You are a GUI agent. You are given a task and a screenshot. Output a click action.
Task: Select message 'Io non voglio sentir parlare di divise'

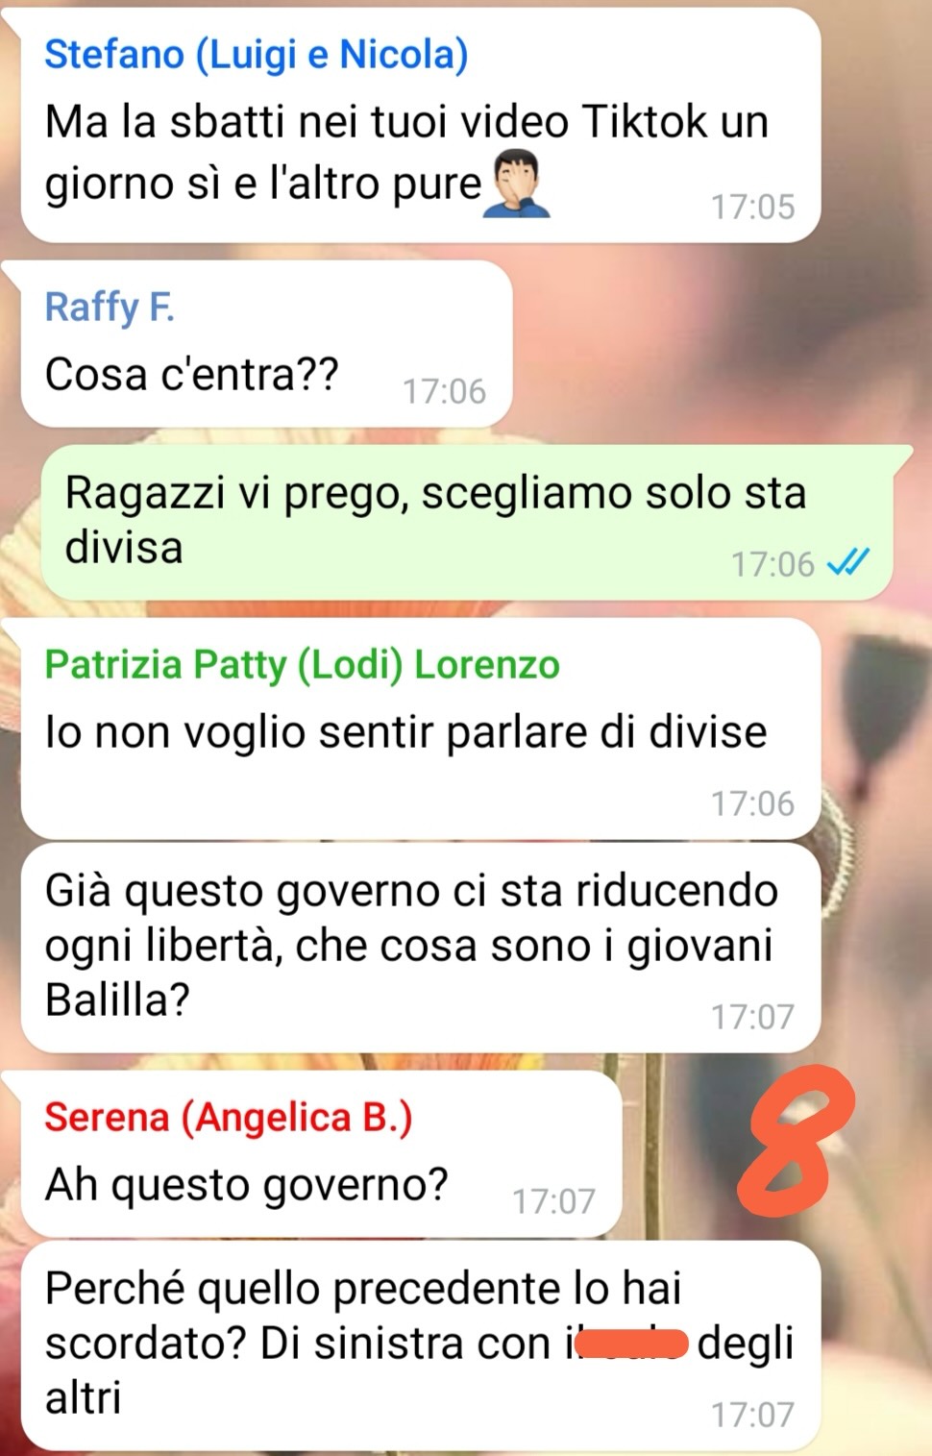point(421,728)
